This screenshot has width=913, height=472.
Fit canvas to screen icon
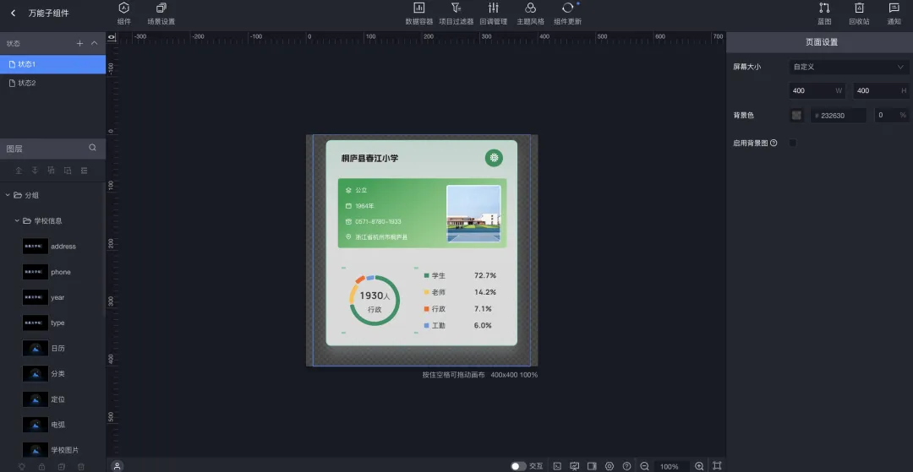pos(718,466)
